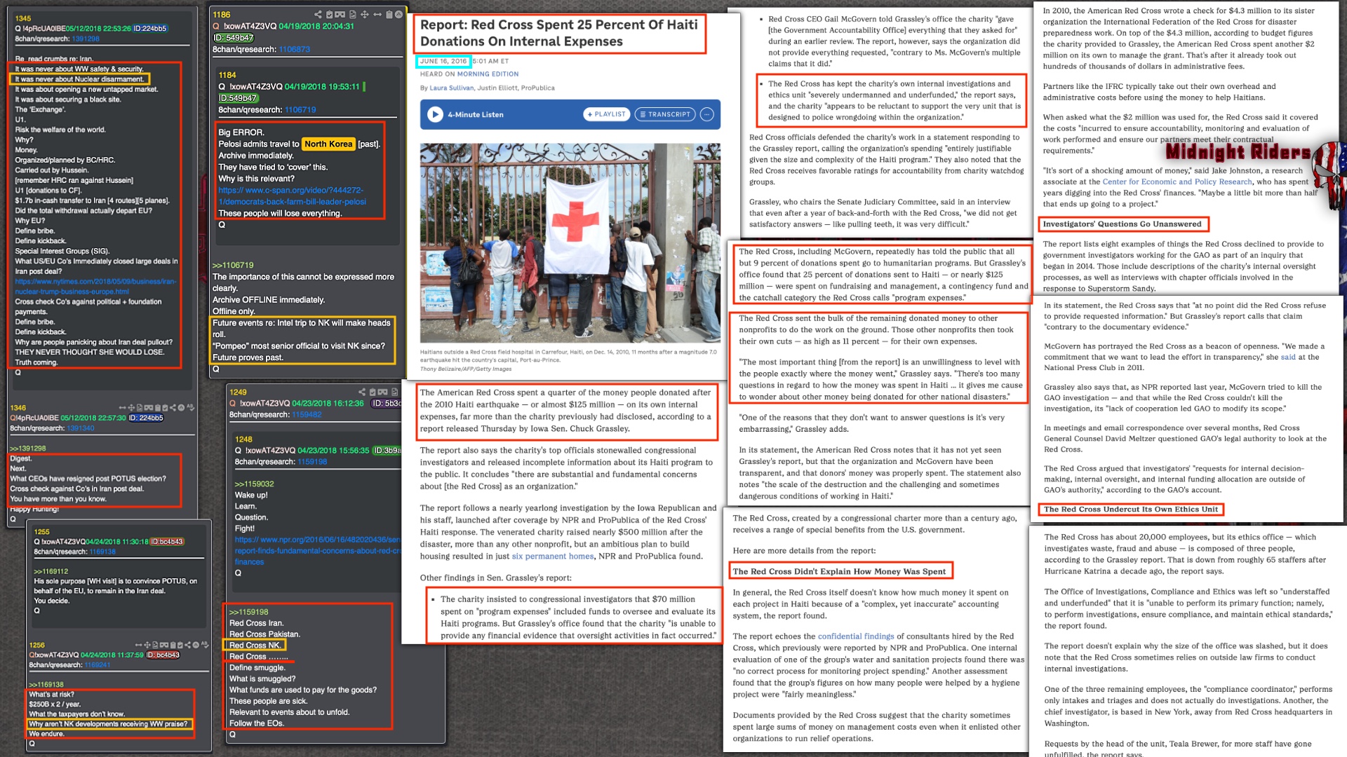Click the 'said' link in McGovern paragraph
1347x757 pixels.
click(x=1288, y=357)
